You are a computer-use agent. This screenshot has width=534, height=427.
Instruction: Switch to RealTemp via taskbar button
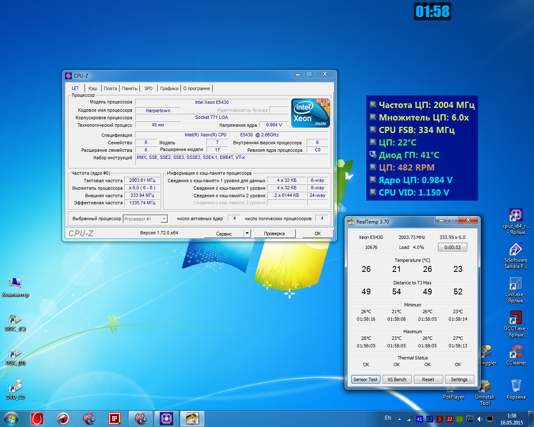[x=192, y=418]
